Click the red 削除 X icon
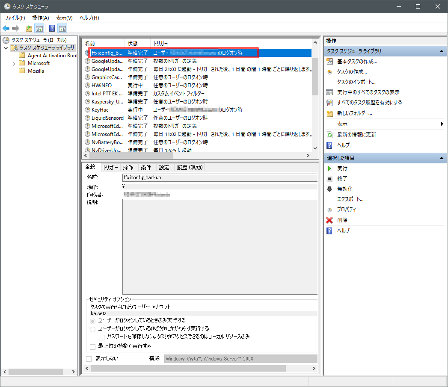The height and width of the screenshot is (387, 448). [x=329, y=220]
